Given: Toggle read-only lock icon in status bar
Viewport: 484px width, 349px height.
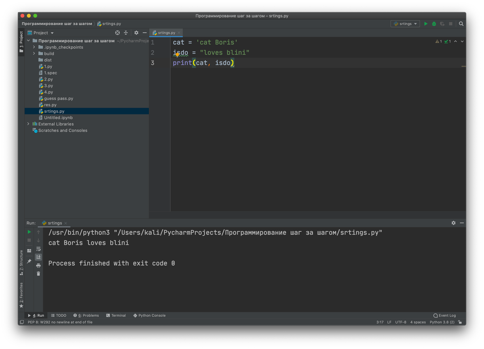Looking at the screenshot, I should pyautogui.click(x=460, y=322).
